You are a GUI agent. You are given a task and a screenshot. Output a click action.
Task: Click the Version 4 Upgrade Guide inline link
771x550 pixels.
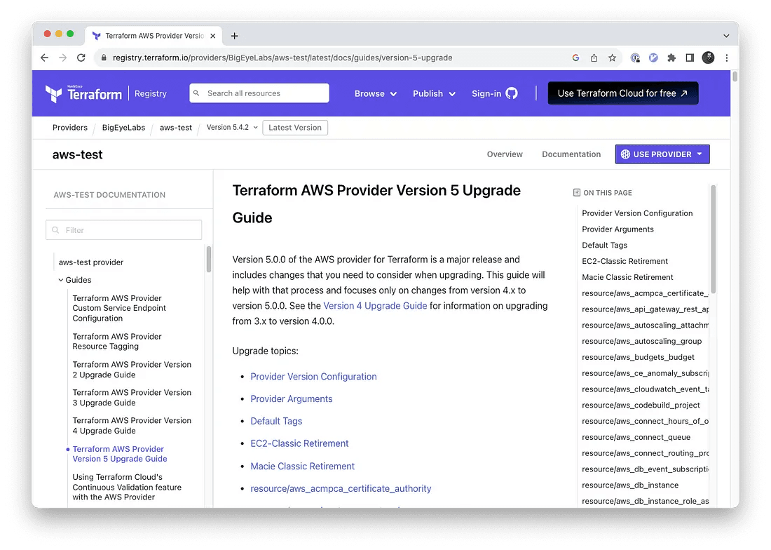(x=375, y=305)
